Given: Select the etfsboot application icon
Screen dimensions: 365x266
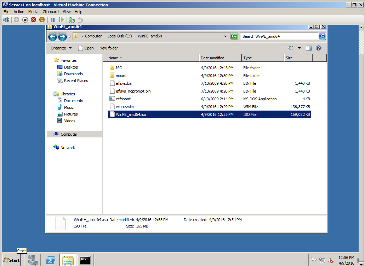Looking at the screenshot, I should point(112,99).
